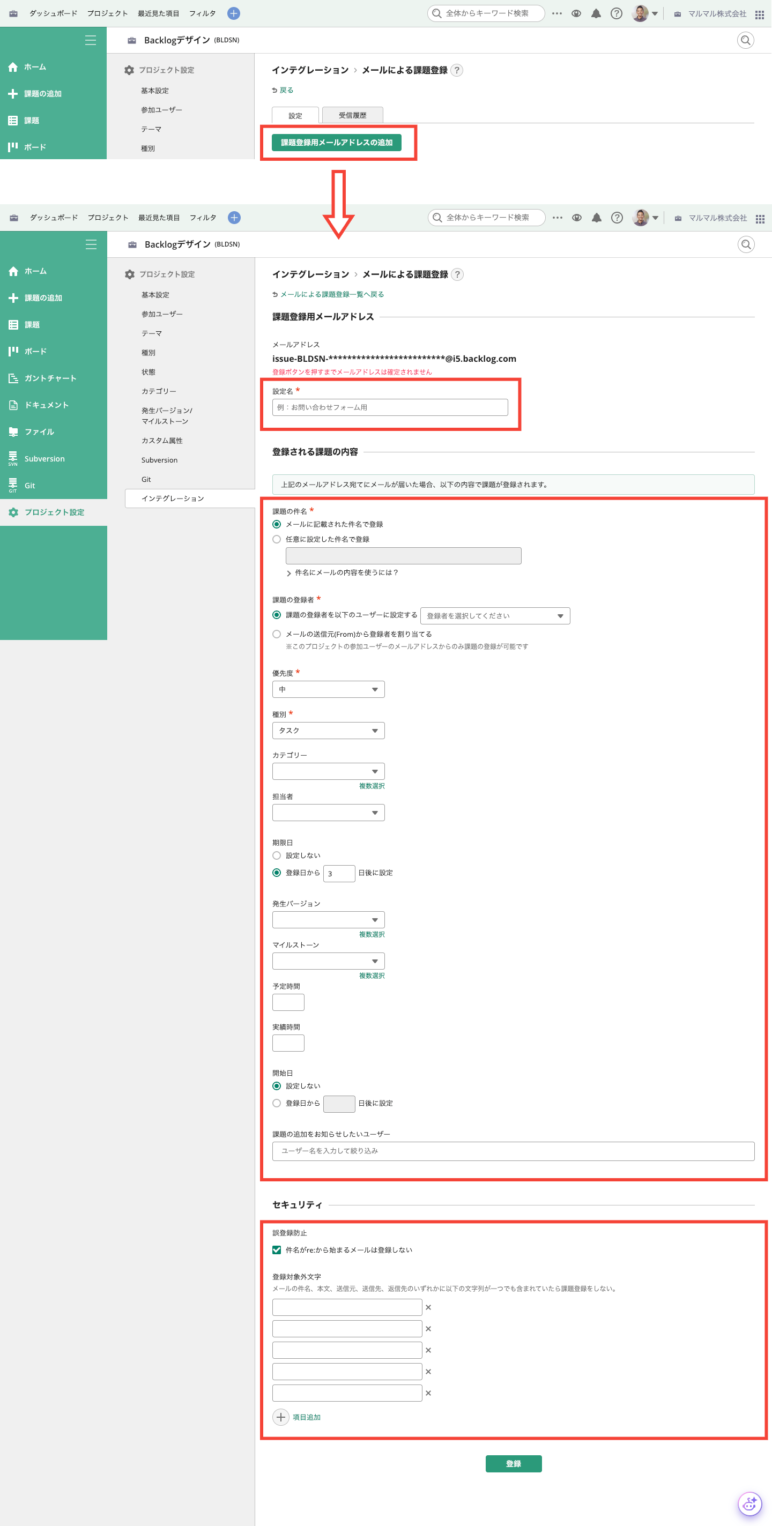The height and width of the screenshot is (1526, 772).
Task: Select 登録日から radio under 期限日
Action: (277, 873)
